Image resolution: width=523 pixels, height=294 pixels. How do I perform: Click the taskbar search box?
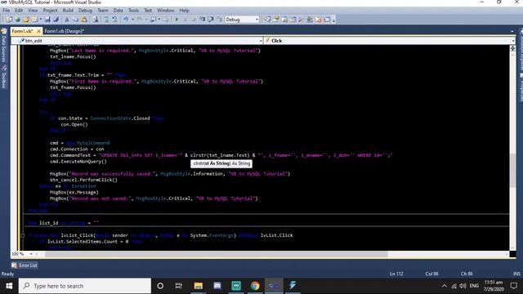85,286
